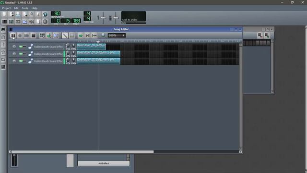
Task: Toggle loop points in the Song-Editor
Action: (x=87, y=36)
